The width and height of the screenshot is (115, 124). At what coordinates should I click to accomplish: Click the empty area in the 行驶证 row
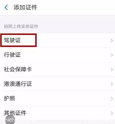click(x=65, y=55)
